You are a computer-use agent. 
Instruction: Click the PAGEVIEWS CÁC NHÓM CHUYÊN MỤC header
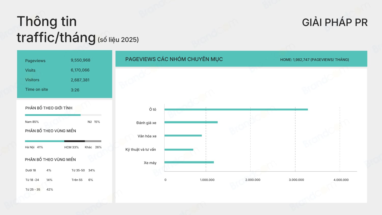click(174, 59)
